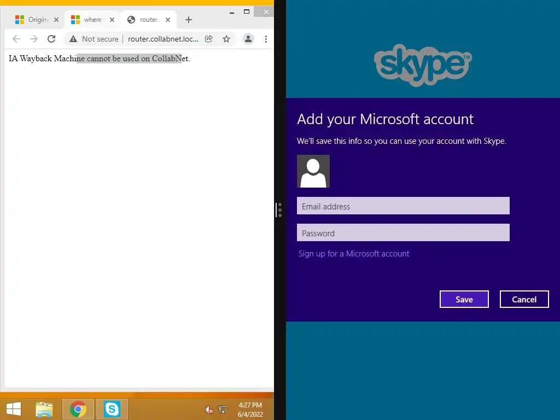
Task: Click the muted volume tray icon
Action: [209, 410]
